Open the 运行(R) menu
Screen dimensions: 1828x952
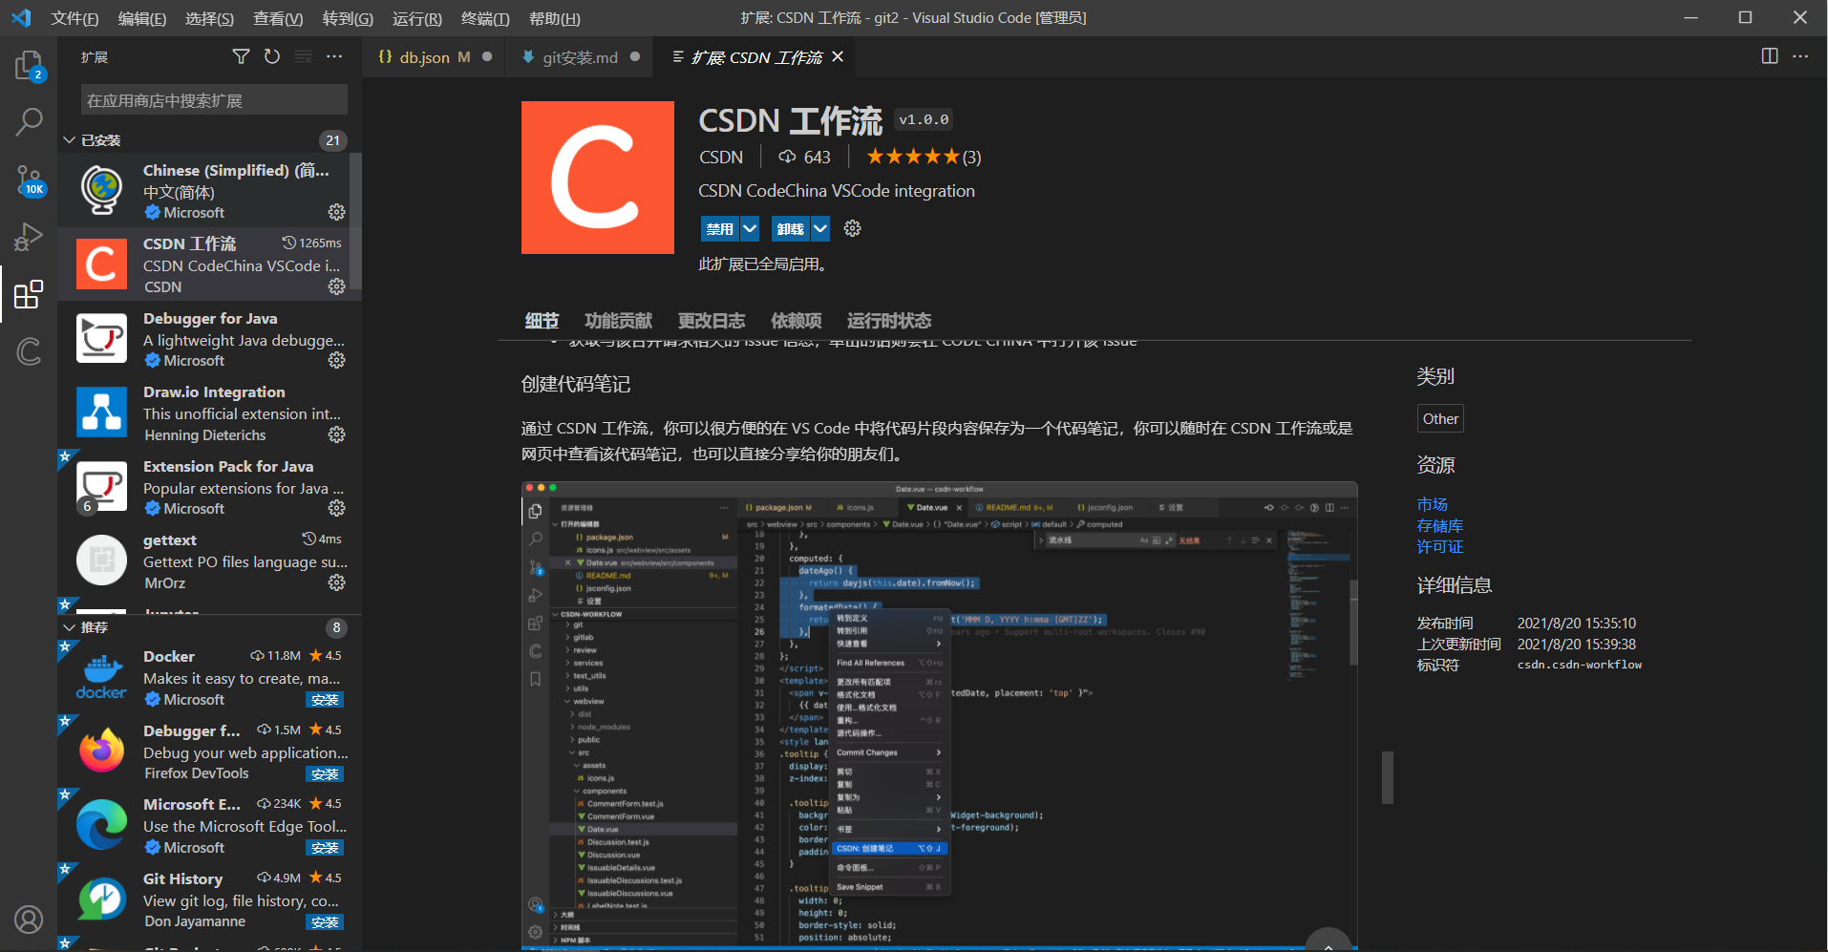click(x=416, y=18)
